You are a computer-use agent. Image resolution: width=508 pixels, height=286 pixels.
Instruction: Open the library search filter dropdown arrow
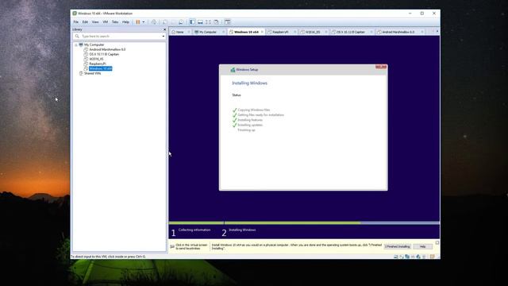(x=163, y=37)
